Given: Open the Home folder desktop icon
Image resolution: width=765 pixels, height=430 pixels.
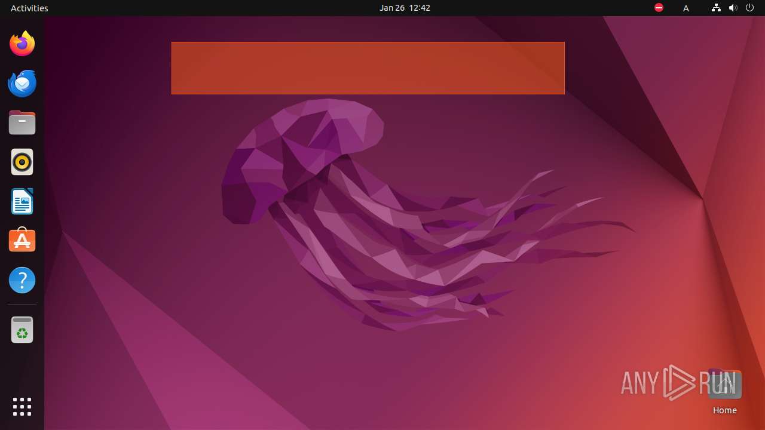Looking at the screenshot, I should (x=724, y=392).
